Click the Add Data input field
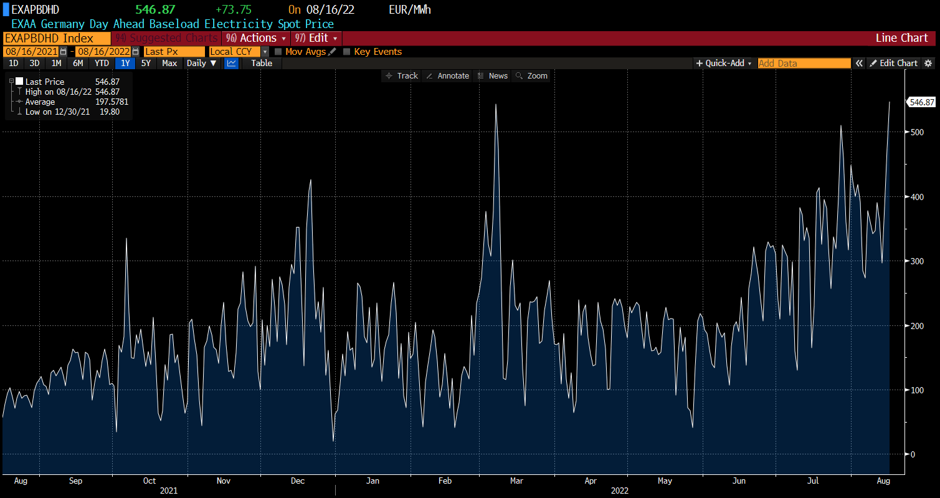 coord(804,63)
